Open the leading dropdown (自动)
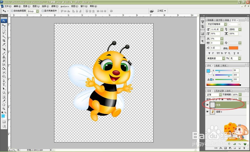Viewport: 250px width, 152px height. (x=240, y=29)
